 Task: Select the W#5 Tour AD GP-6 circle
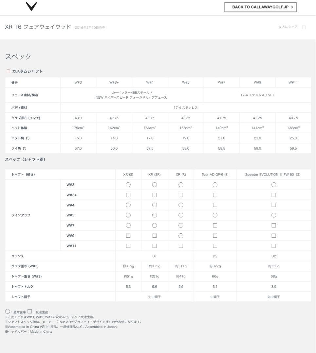pos(215,215)
